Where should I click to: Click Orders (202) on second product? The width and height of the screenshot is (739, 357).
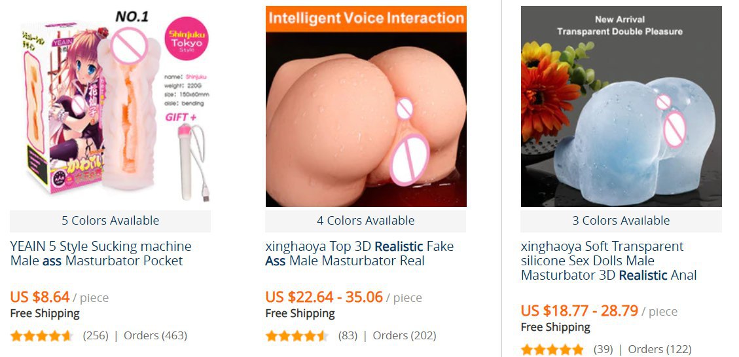[405, 336]
